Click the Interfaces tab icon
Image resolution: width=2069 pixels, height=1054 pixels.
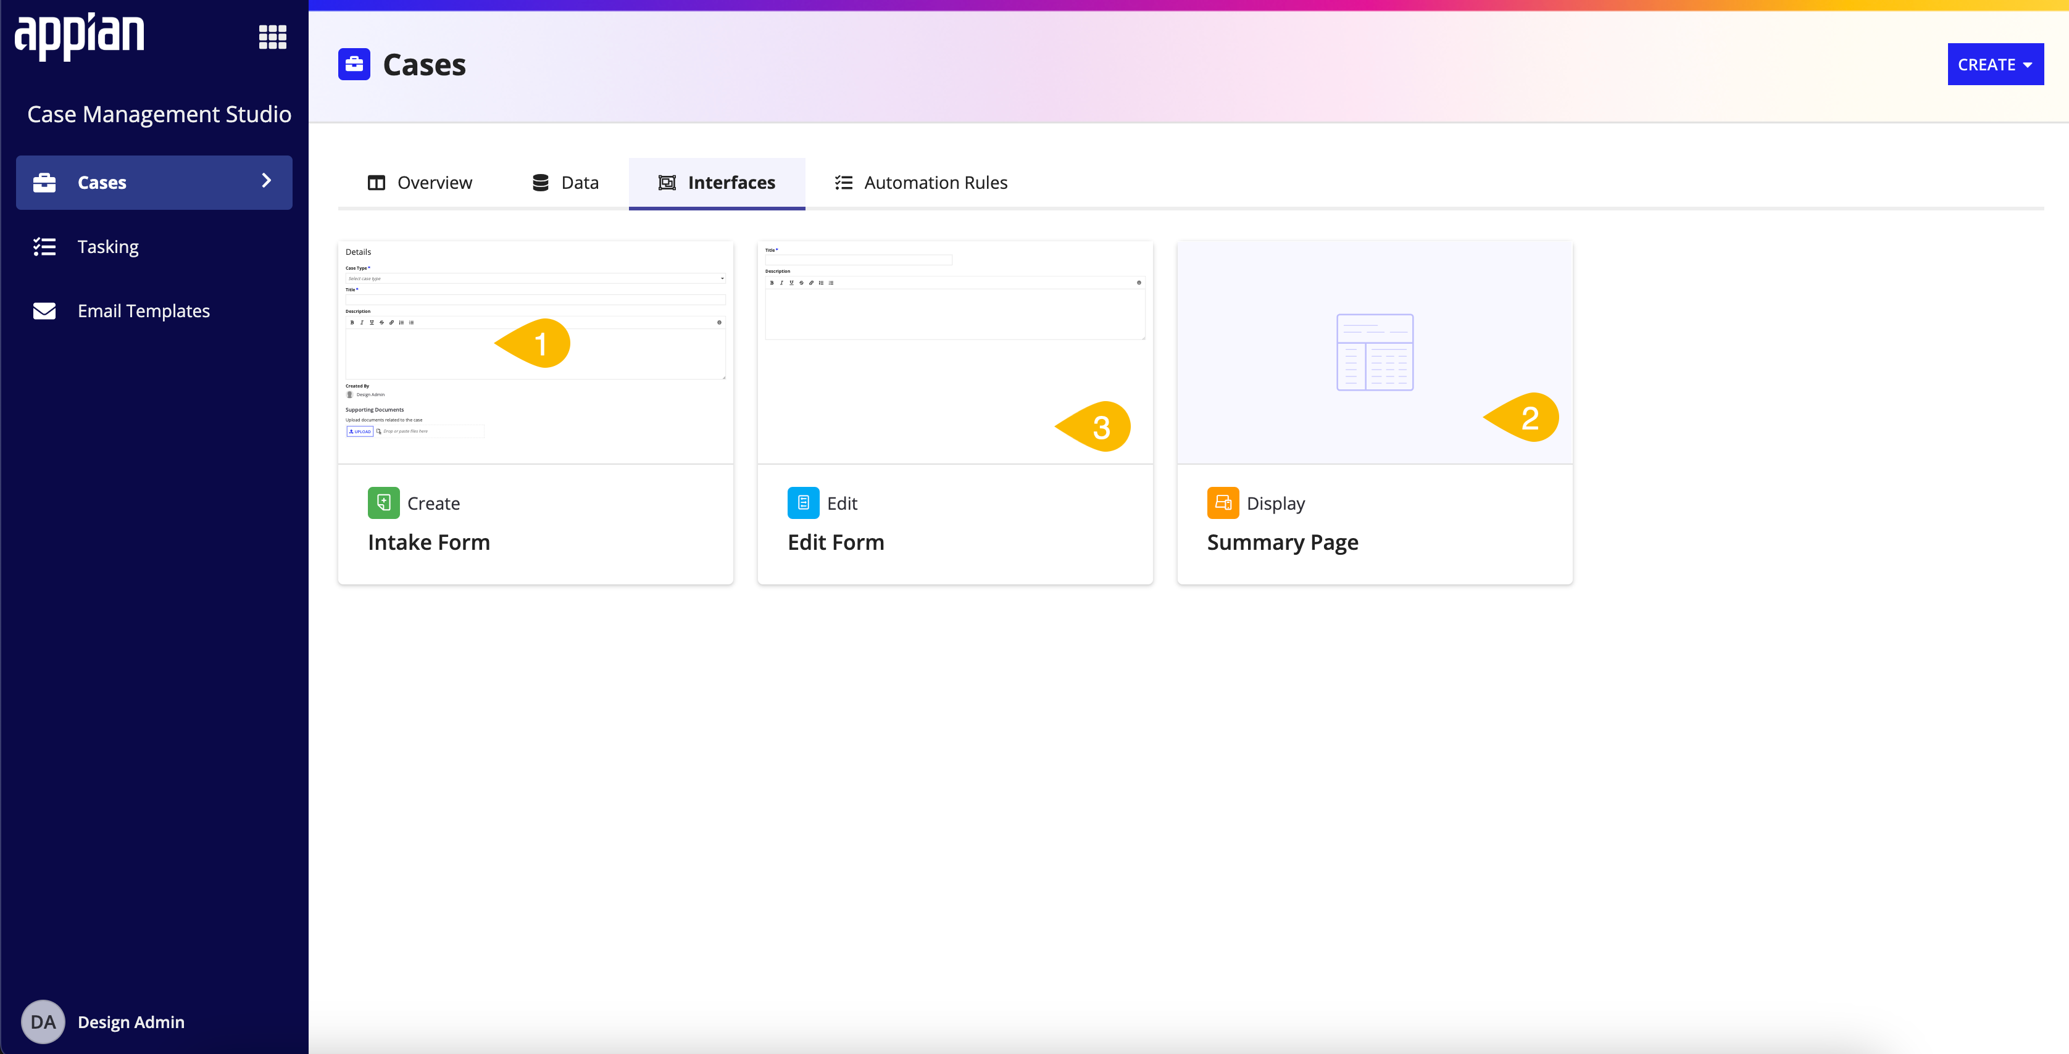coord(667,183)
